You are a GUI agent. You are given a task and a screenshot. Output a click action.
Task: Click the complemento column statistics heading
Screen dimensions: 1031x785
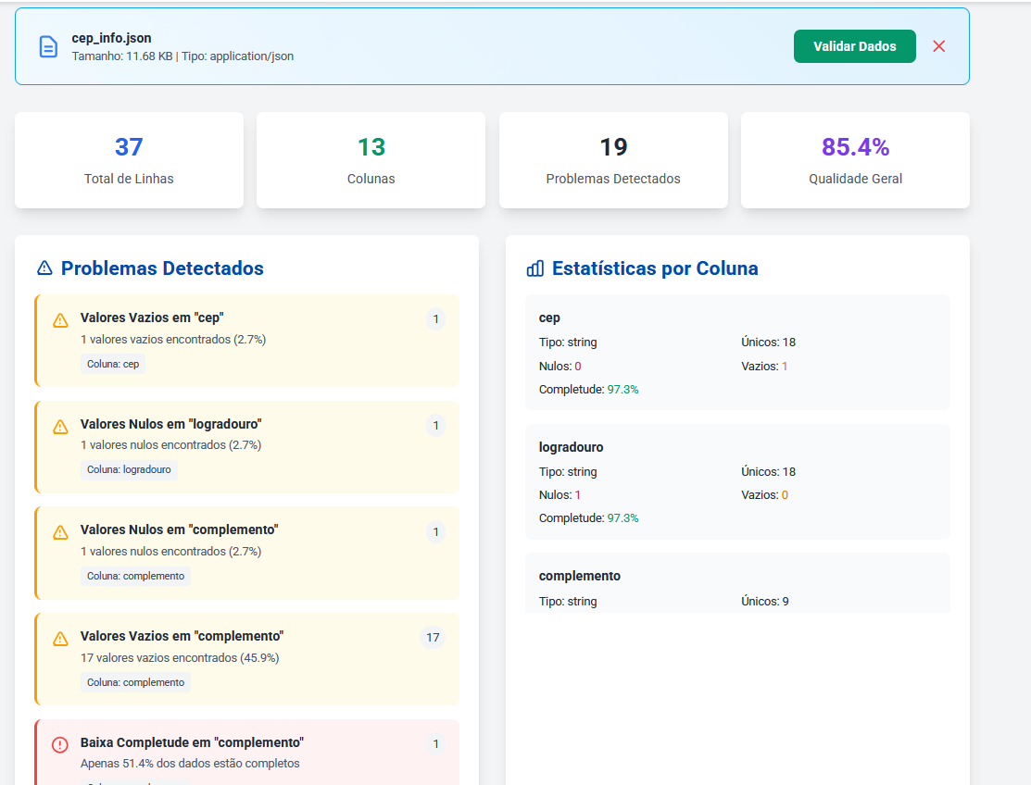pyautogui.click(x=580, y=576)
